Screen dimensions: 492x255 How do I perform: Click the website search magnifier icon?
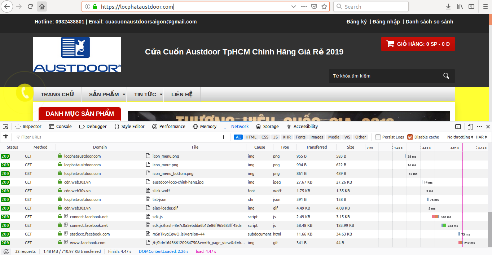(446, 76)
